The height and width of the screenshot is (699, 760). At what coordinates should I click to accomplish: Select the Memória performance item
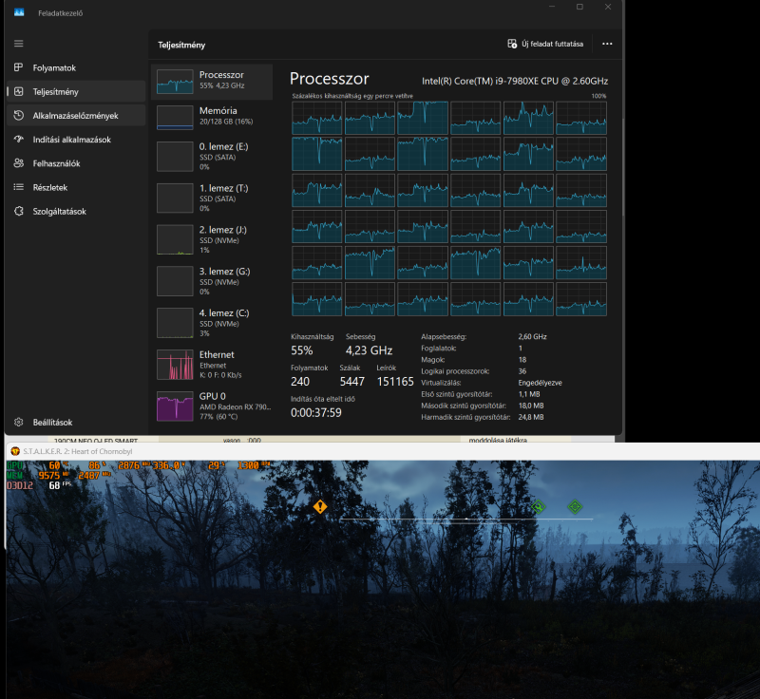[x=212, y=117]
